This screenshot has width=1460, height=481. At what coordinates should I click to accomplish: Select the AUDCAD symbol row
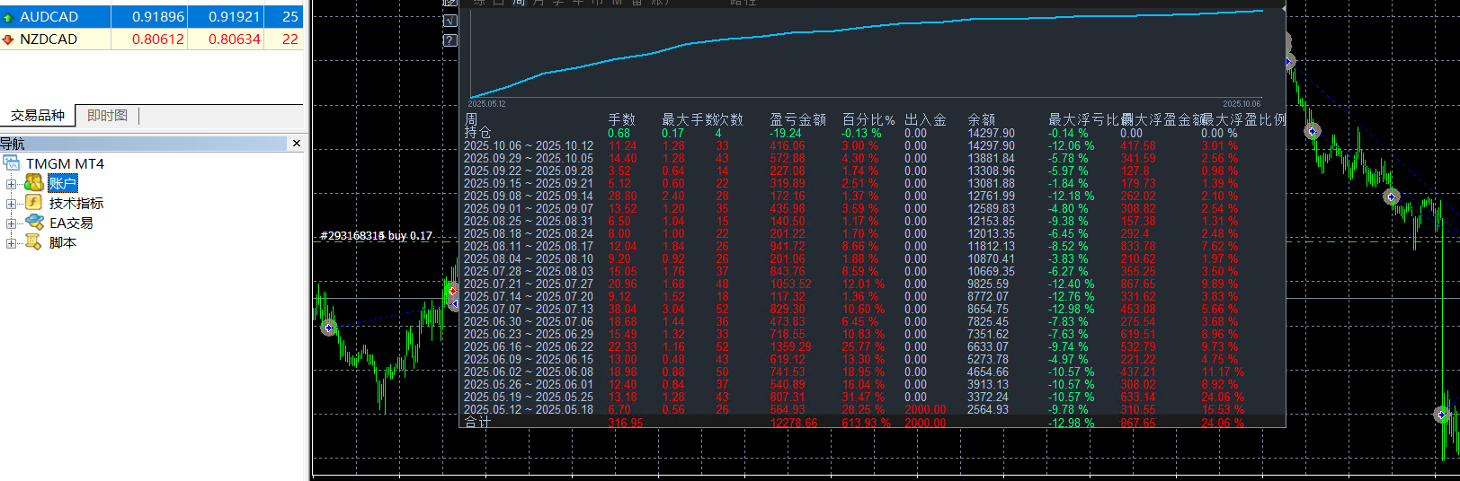152,17
